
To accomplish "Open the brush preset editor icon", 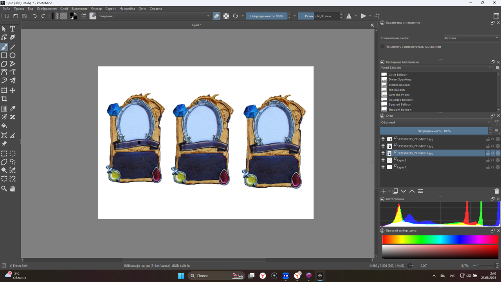I will coord(84,16).
